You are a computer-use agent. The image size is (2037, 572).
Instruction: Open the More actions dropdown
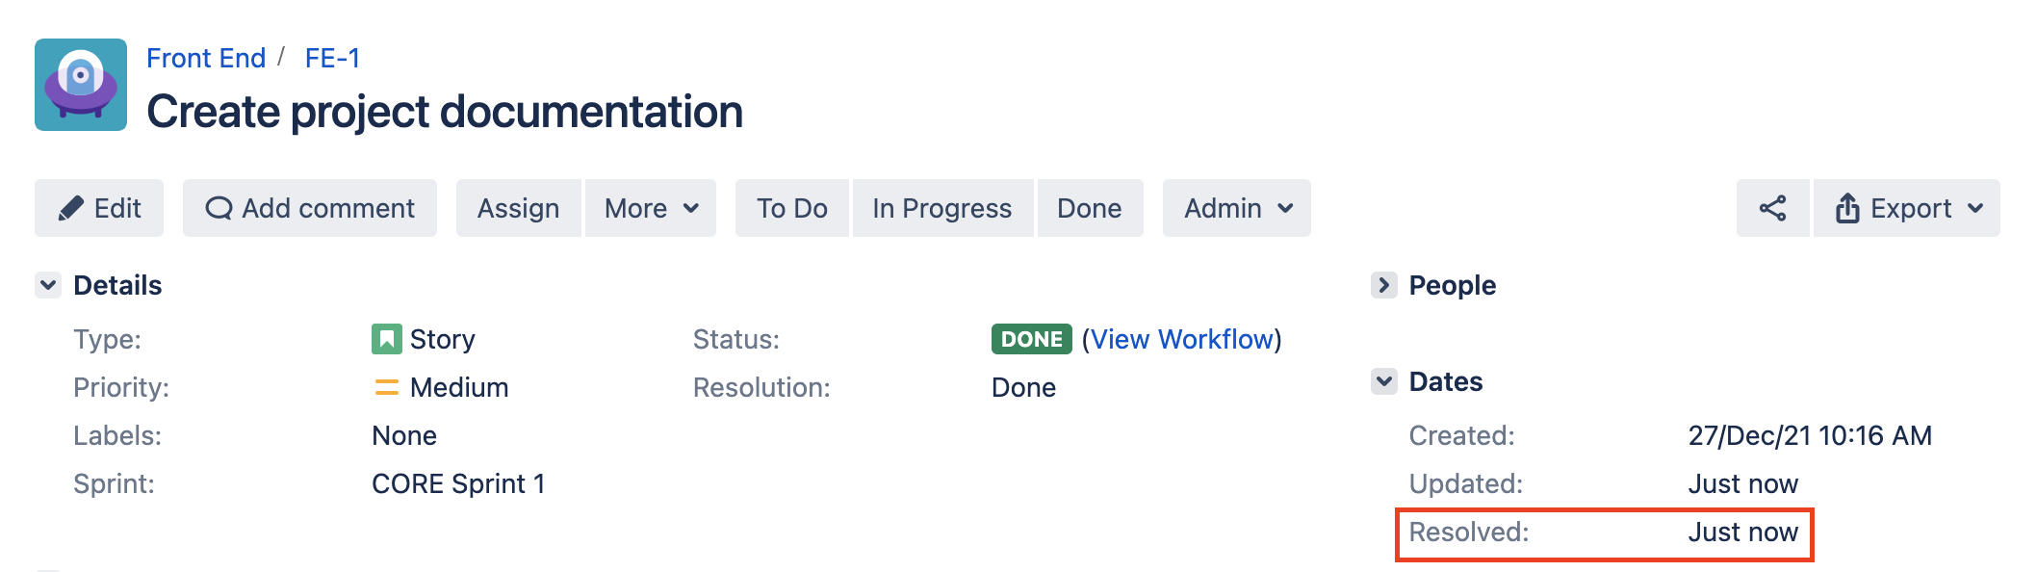point(651,208)
